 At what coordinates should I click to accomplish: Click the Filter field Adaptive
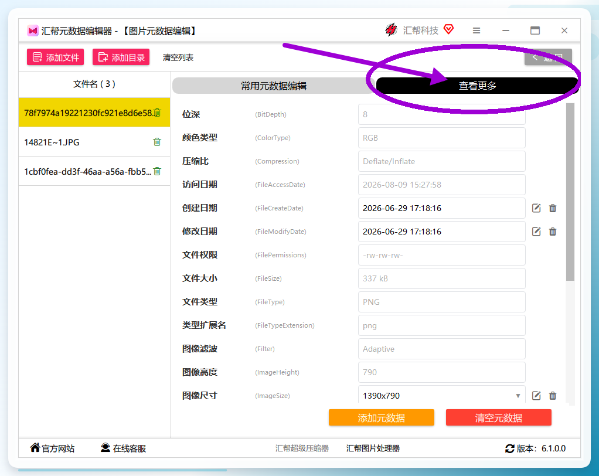click(441, 349)
